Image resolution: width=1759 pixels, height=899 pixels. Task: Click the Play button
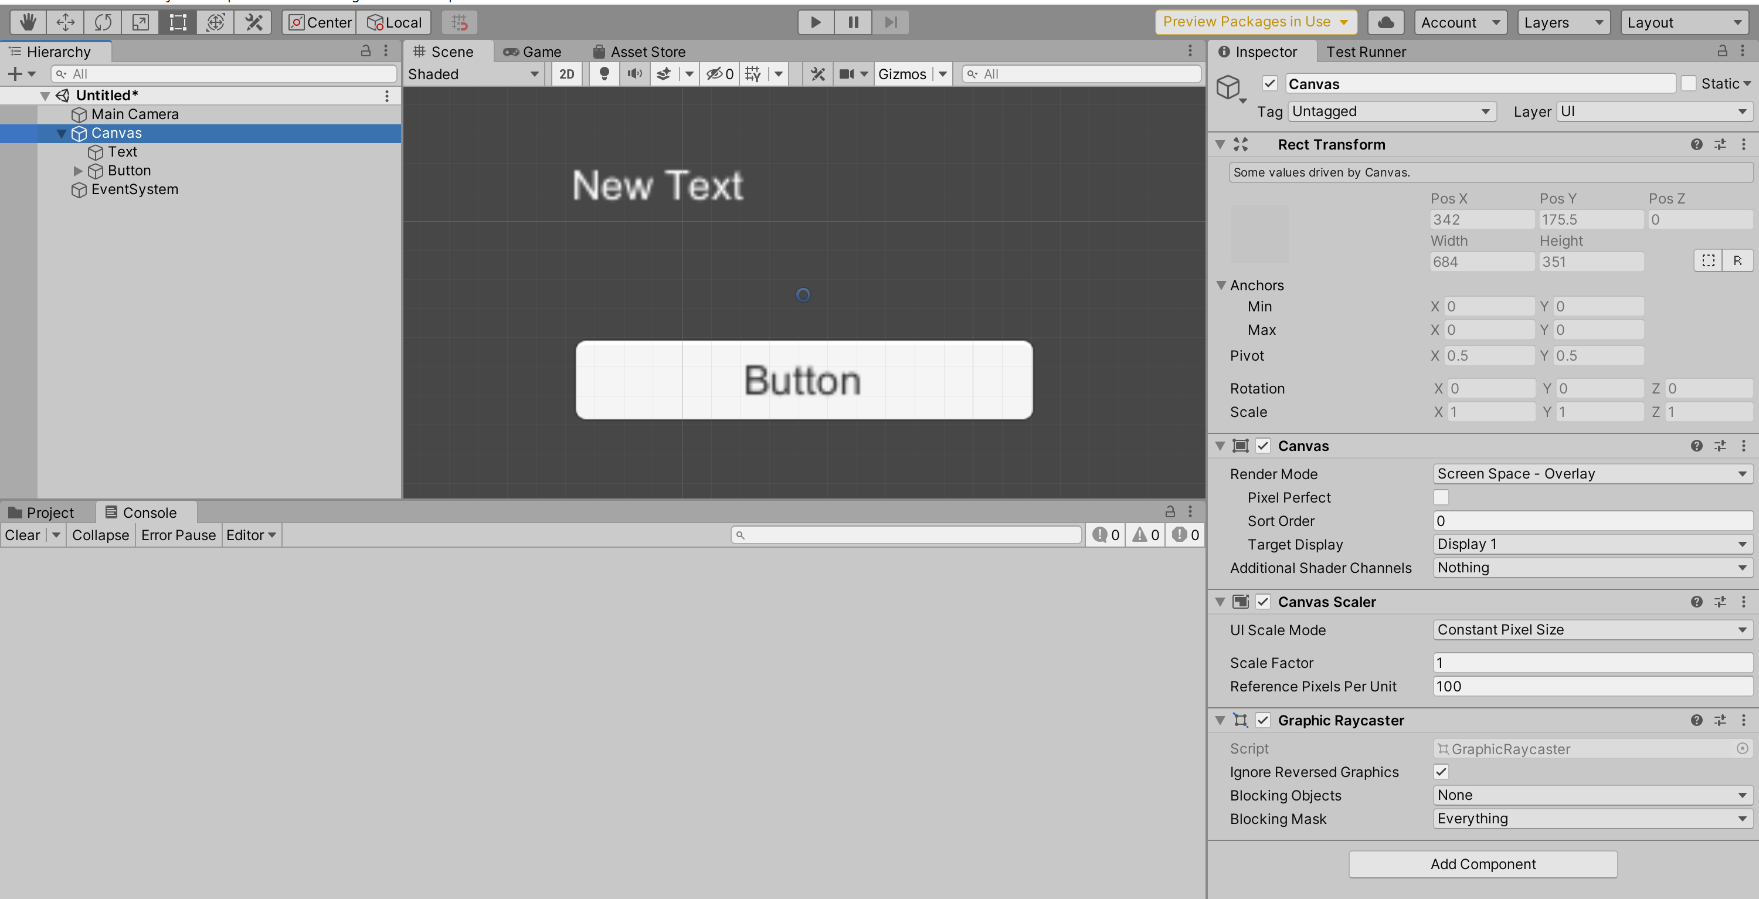[x=816, y=22]
